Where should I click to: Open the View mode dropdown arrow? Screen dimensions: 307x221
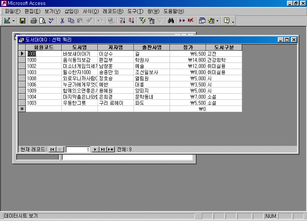coord(13,21)
